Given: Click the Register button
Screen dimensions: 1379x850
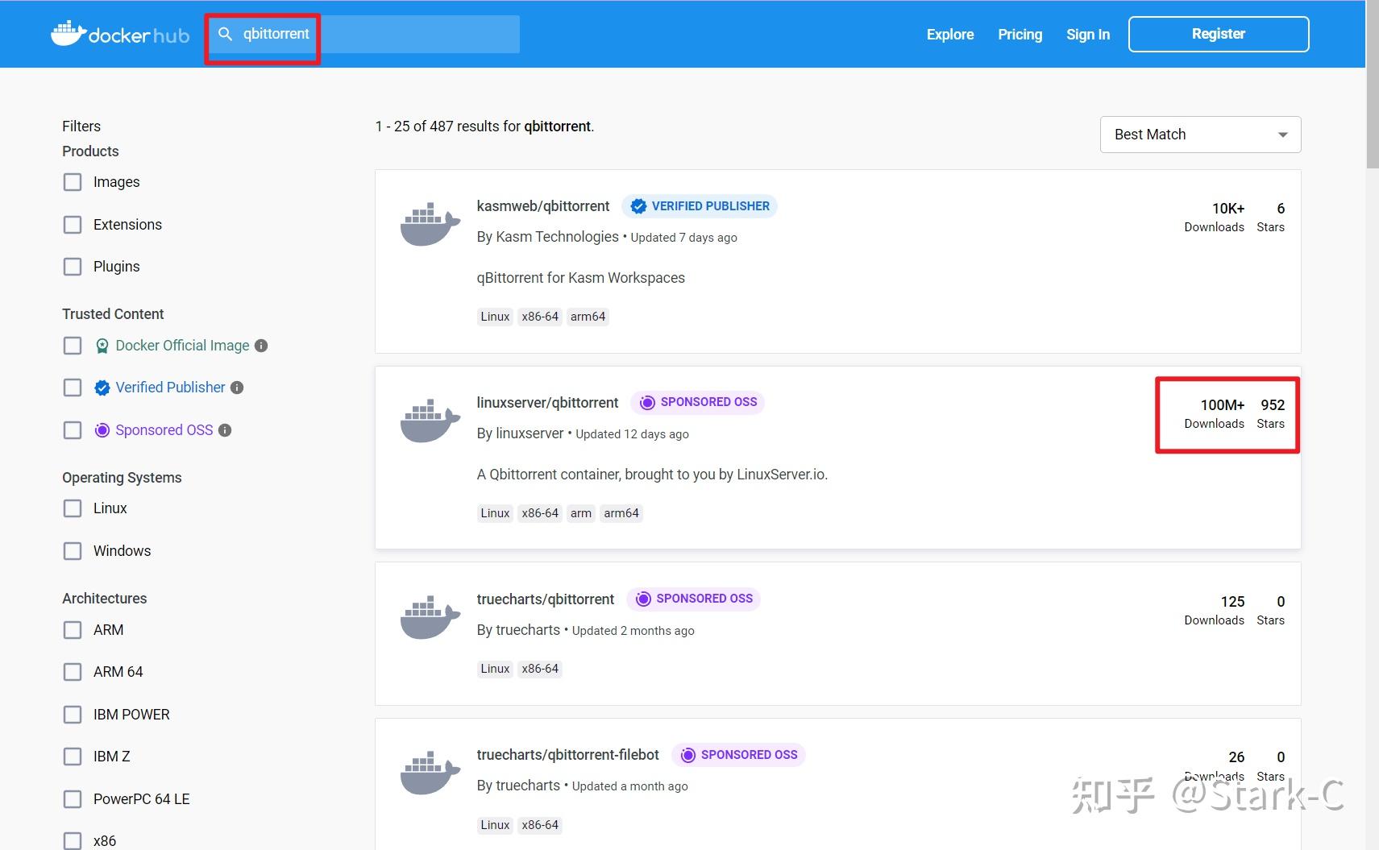Looking at the screenshot, I should click(x=1218, y=33).
